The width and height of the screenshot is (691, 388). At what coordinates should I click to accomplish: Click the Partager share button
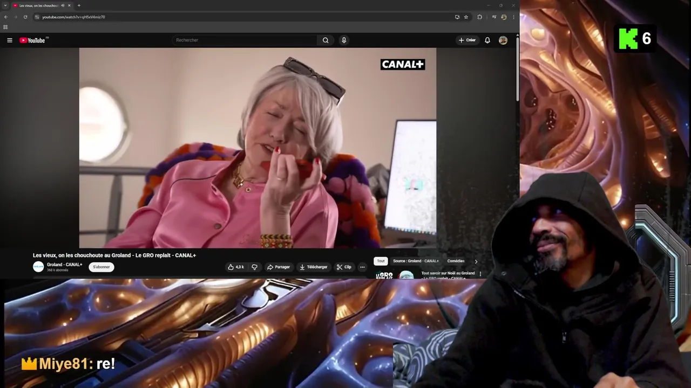279,267
